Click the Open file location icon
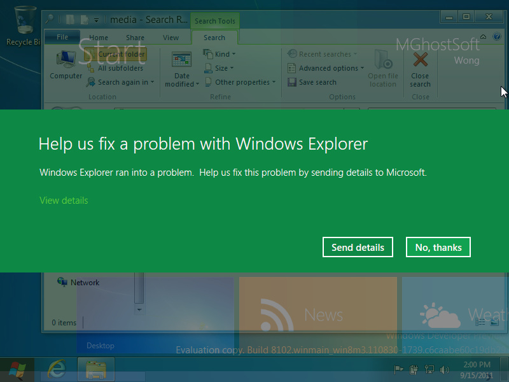 (x=383, y=62)
